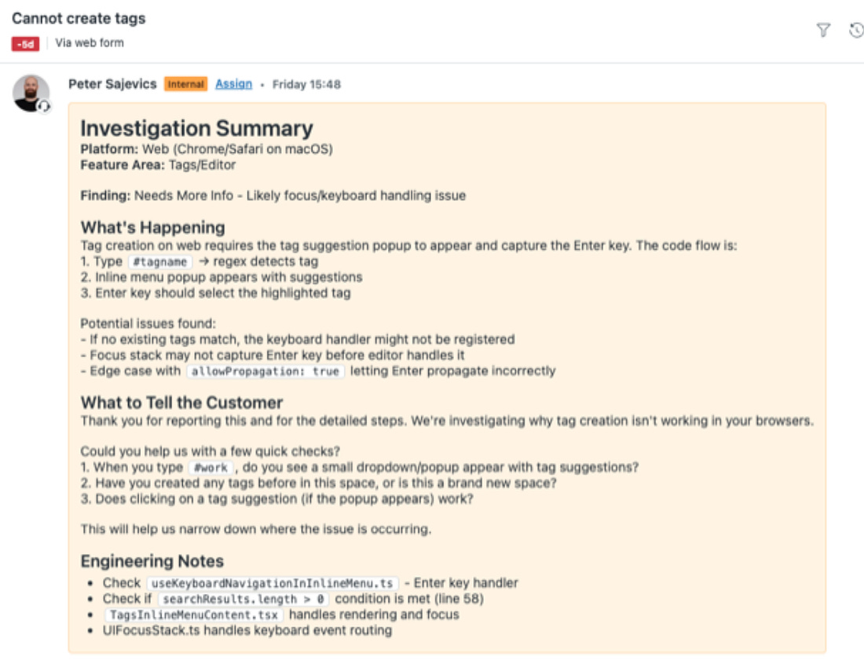Click the Inline menu popup appears line

(221, 277)
